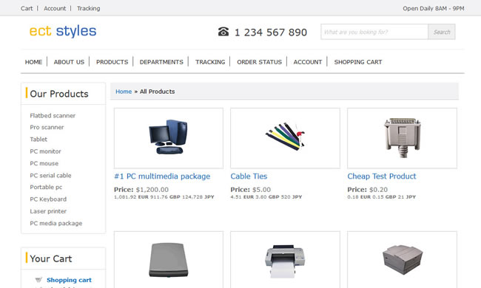The width and height of the screenshot is (481, 288).
Task: Open the flatbed scanner product image
Action: (169, 259)
